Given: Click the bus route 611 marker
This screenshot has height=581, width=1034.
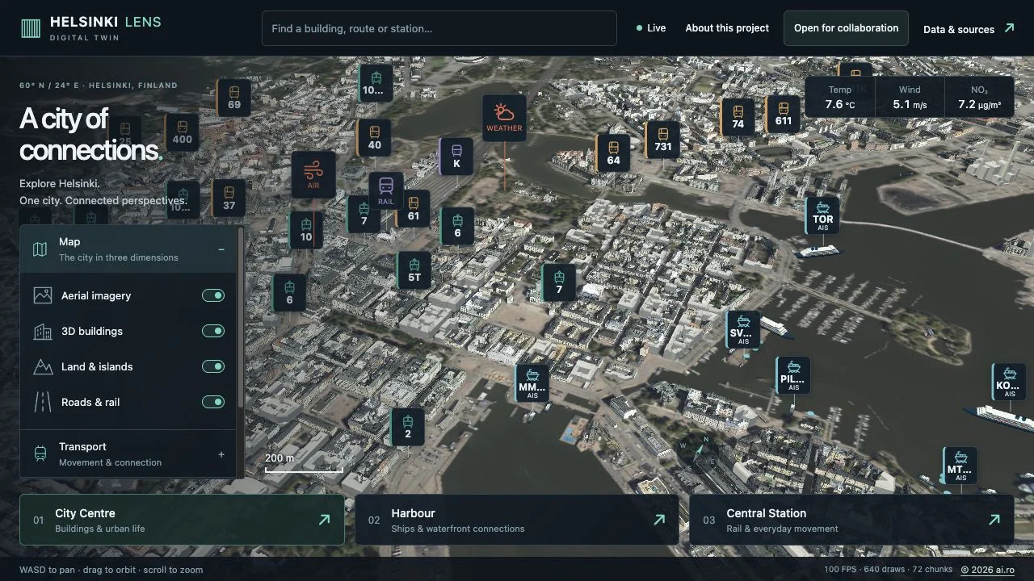Looking at the screenshot, I should (783, 114).
